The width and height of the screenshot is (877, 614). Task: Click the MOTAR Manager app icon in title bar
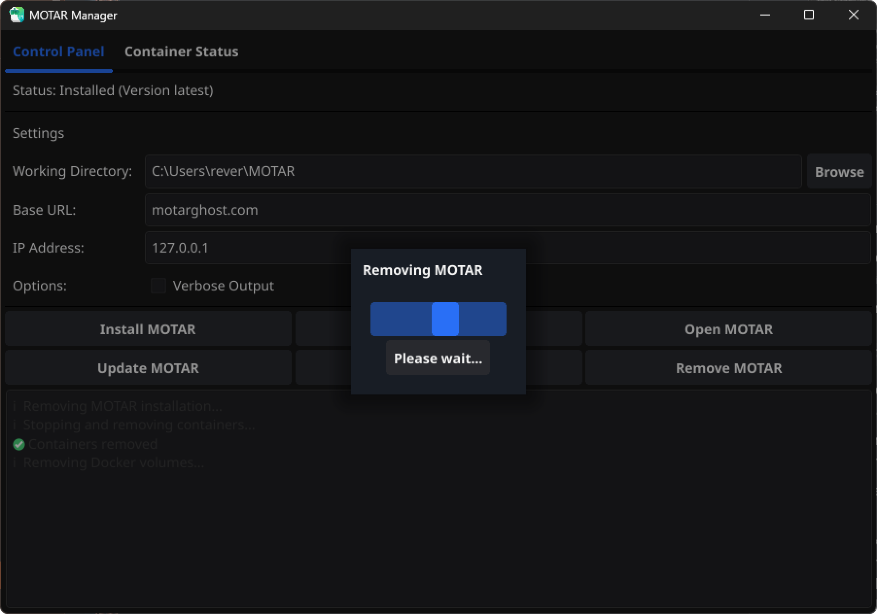(17, 15)
